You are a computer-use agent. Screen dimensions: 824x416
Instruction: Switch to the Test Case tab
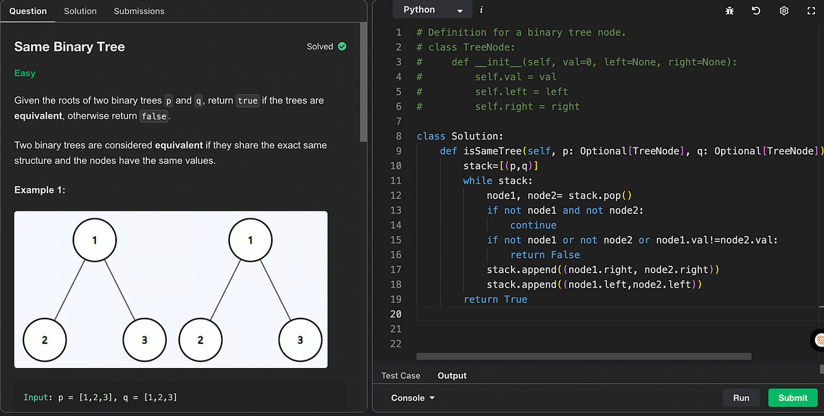400,375
